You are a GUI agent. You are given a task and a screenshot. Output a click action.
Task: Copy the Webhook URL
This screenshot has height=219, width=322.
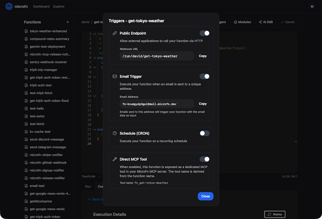pos(203,56)
